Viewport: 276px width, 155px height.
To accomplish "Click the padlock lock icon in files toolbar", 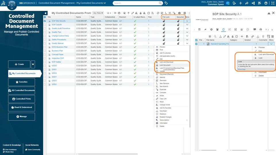I will click(x=233, y=36).
